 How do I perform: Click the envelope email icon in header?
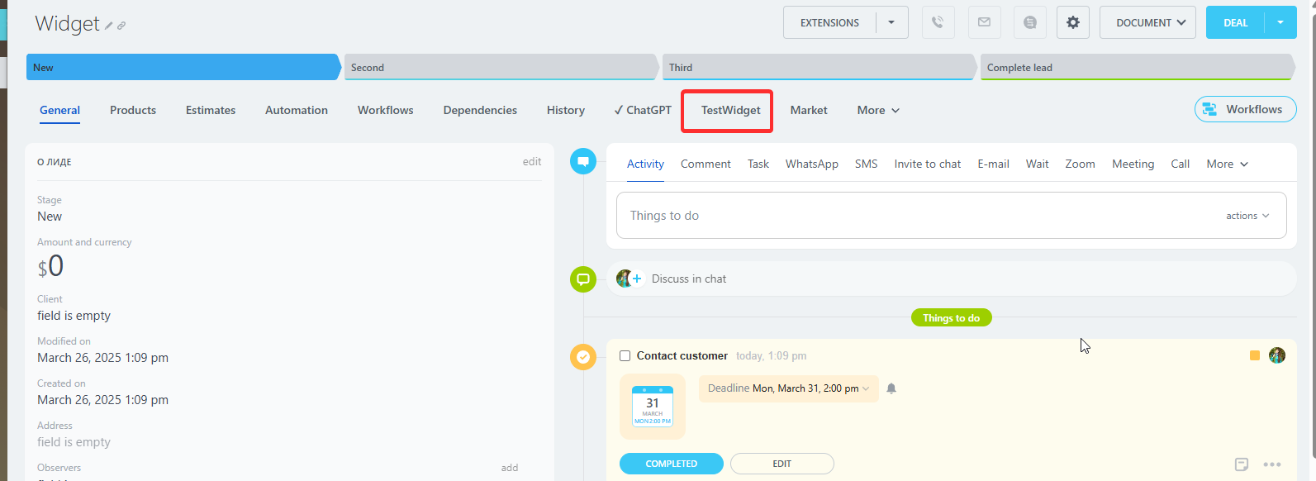pyautogui.click(x=984, y=22)
